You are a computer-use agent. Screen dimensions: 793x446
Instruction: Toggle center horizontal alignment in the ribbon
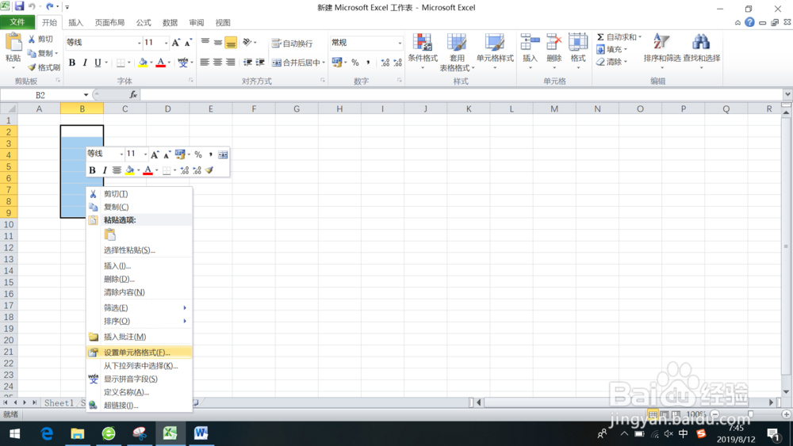pyautogui.click(x=217, y=63)
